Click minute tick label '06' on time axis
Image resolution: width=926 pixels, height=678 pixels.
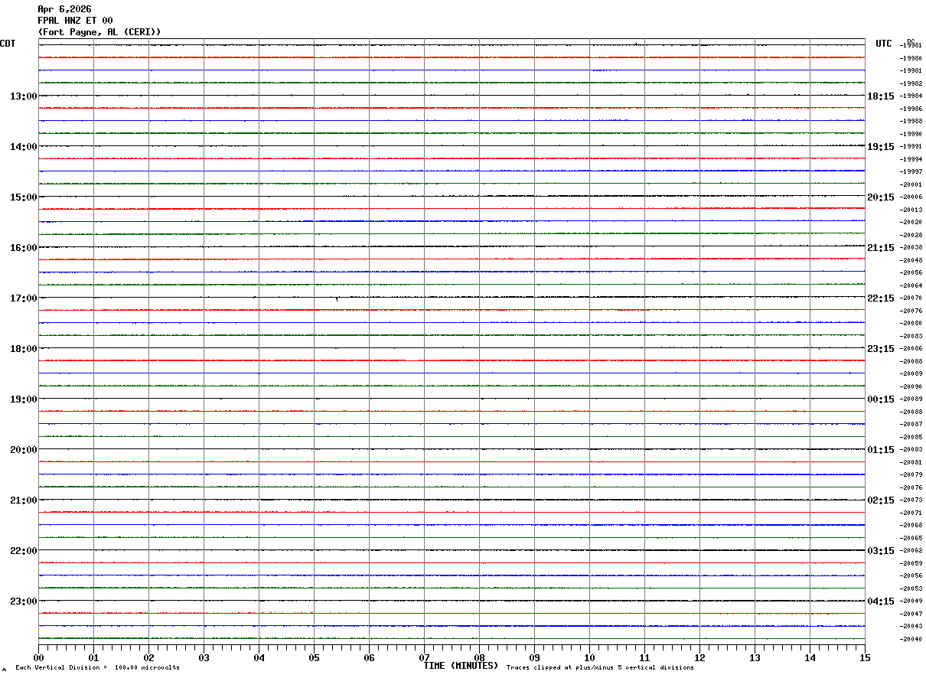[x=370, y=657]
